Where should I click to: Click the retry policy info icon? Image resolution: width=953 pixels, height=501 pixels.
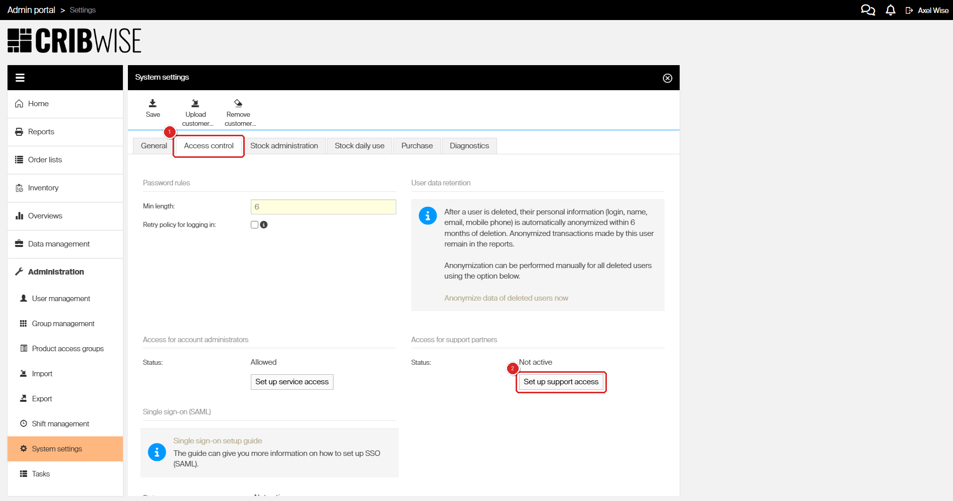point(264,225)
